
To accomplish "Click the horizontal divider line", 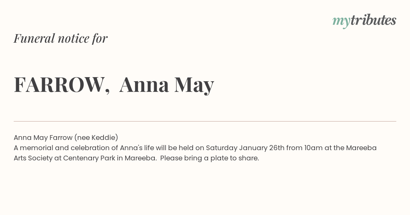I will (205, 121).
